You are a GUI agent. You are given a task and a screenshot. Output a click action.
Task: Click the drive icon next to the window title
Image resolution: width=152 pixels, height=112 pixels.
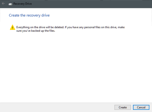(10, 4)
